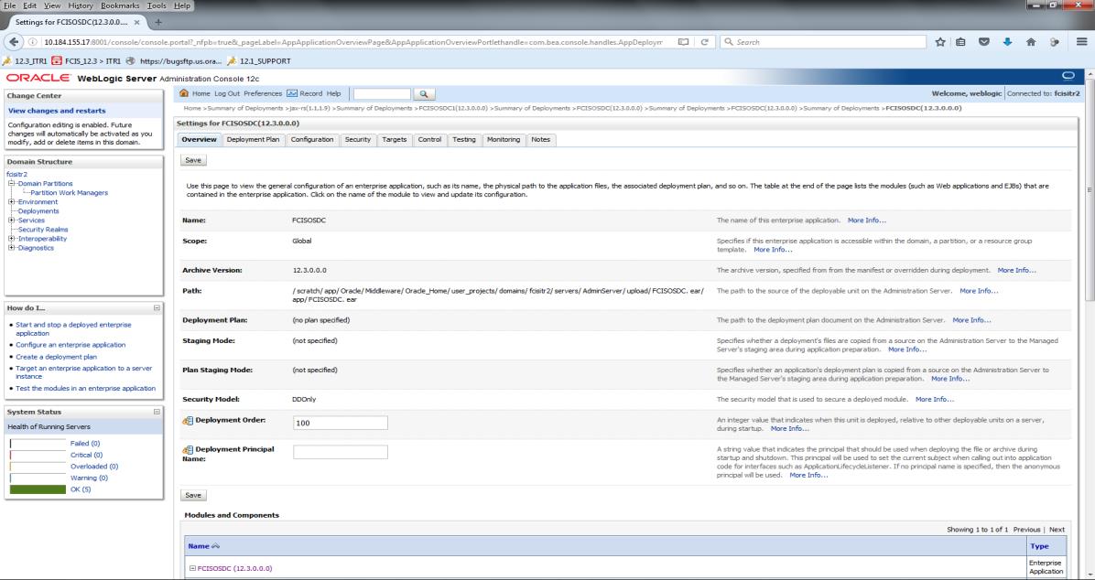Image resolution: width=1095 pixels, height=580 pixels.
Task: Click the console Home icon
Action: click(x=184, y=92)
